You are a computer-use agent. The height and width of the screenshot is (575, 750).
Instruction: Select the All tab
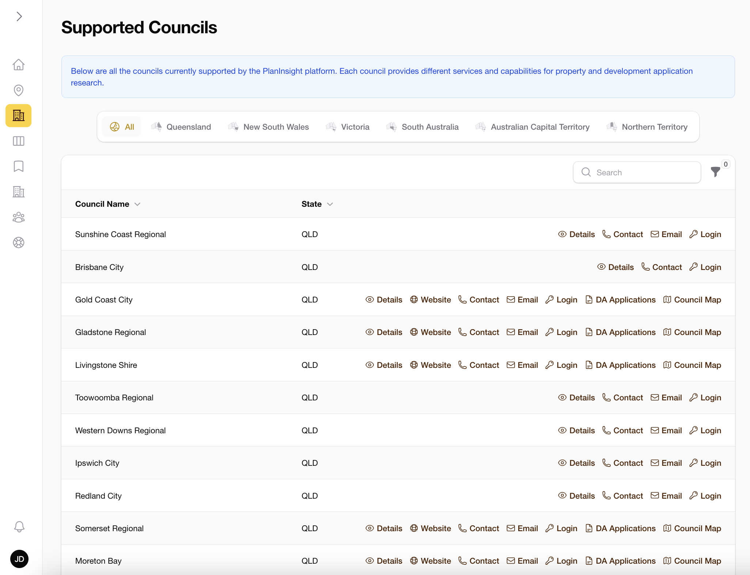tap(122, 127)
